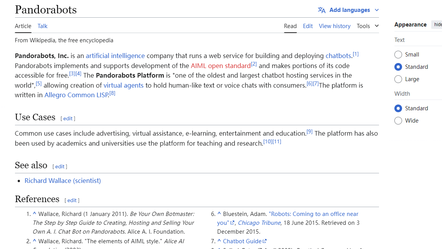Open the Allegro Common LISP link

76,95
